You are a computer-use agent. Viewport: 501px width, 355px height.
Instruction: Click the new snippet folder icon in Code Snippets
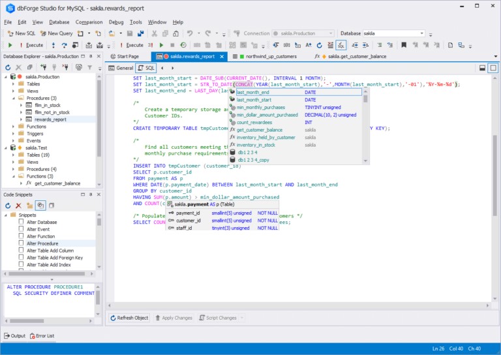(x=29, y=206)
